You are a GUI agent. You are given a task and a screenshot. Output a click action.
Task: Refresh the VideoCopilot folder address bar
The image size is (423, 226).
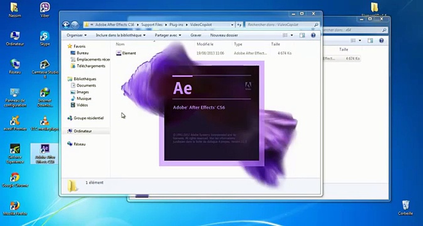pyautogui.click(x=239, y=24)
